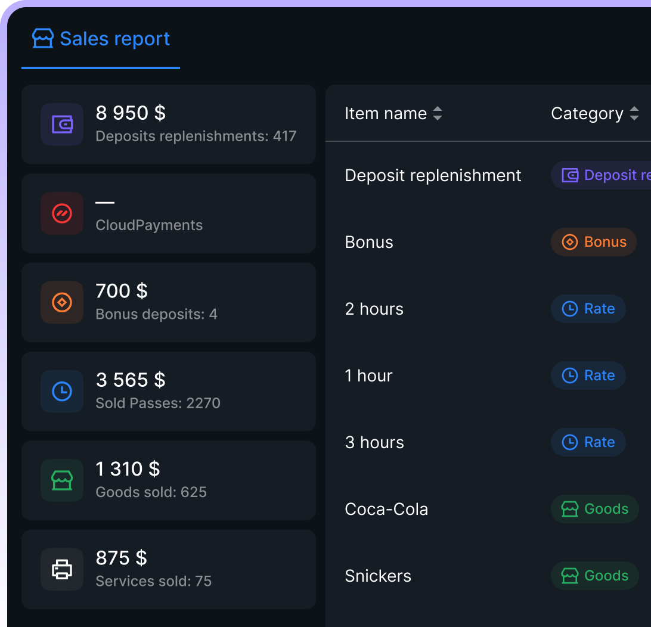Click the blue clock Sold Passes icon
The width and height of the screenshot is (651, 627).
tap(62, 392)
